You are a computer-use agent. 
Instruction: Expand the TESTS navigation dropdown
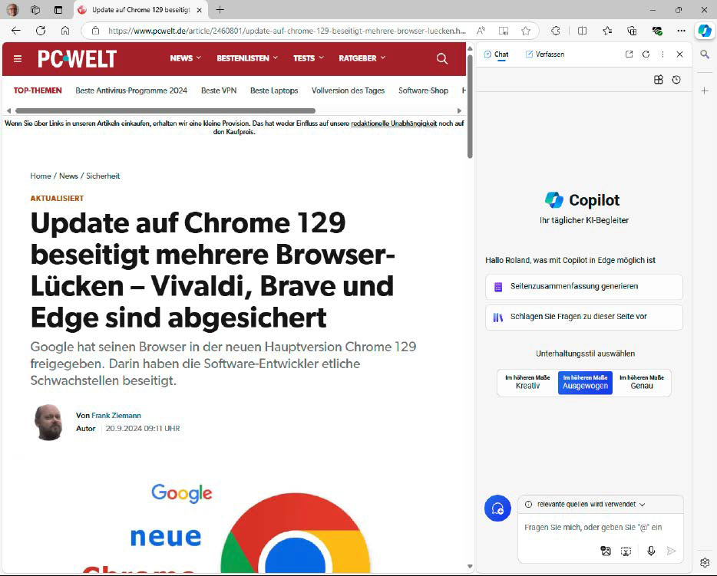(x=308, y=58)
